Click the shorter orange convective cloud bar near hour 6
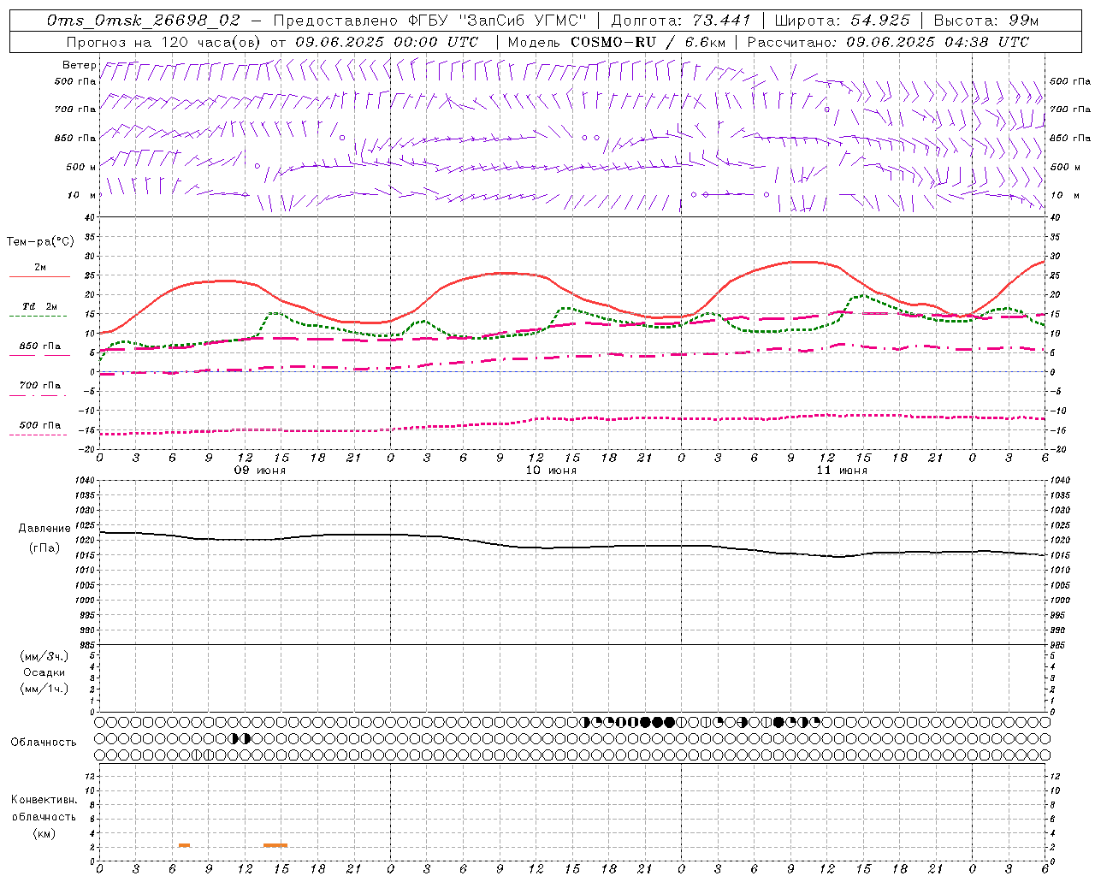The image size is (1095, 876). 184,845
